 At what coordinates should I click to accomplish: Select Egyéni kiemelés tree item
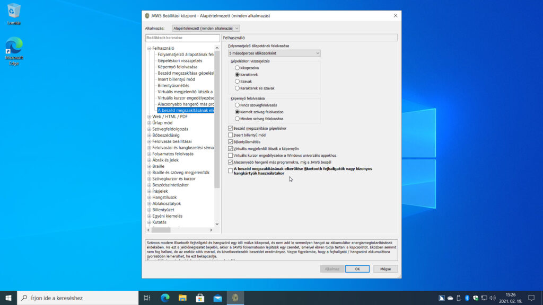pos(167,216)
